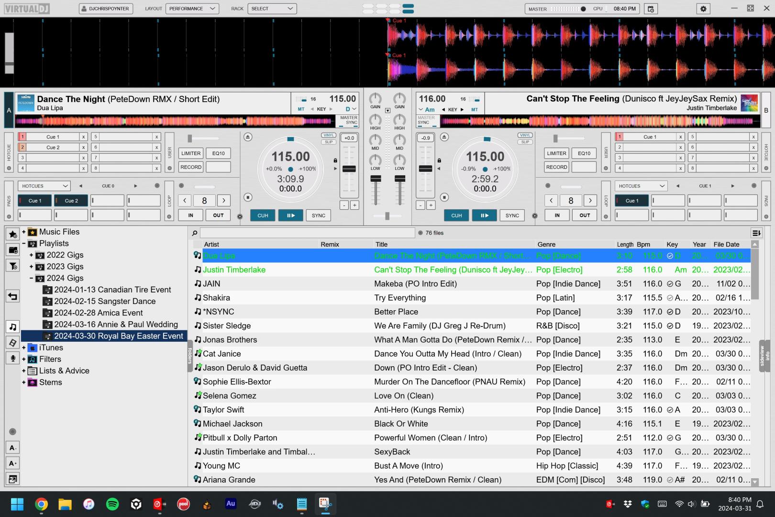This screenshot has width=775, height=517.
Task: Expand the iTunes folder
Action: 23,348
